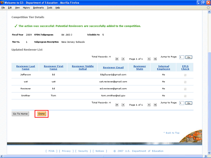Click the Done button
This screenshot has height=158, width=211.
click(42, 114)
